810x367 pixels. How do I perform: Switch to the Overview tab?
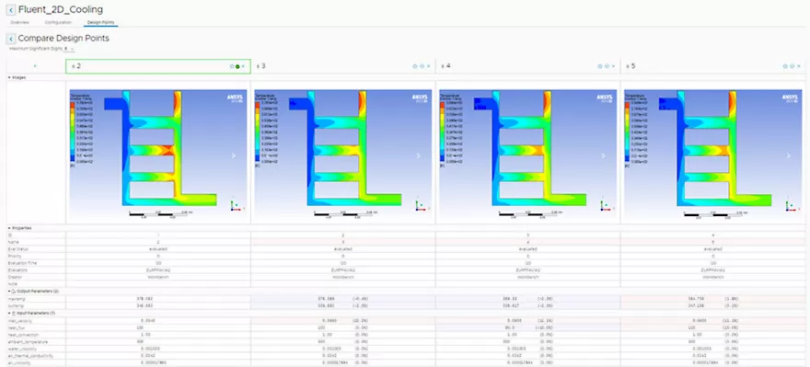click(19, 23)
